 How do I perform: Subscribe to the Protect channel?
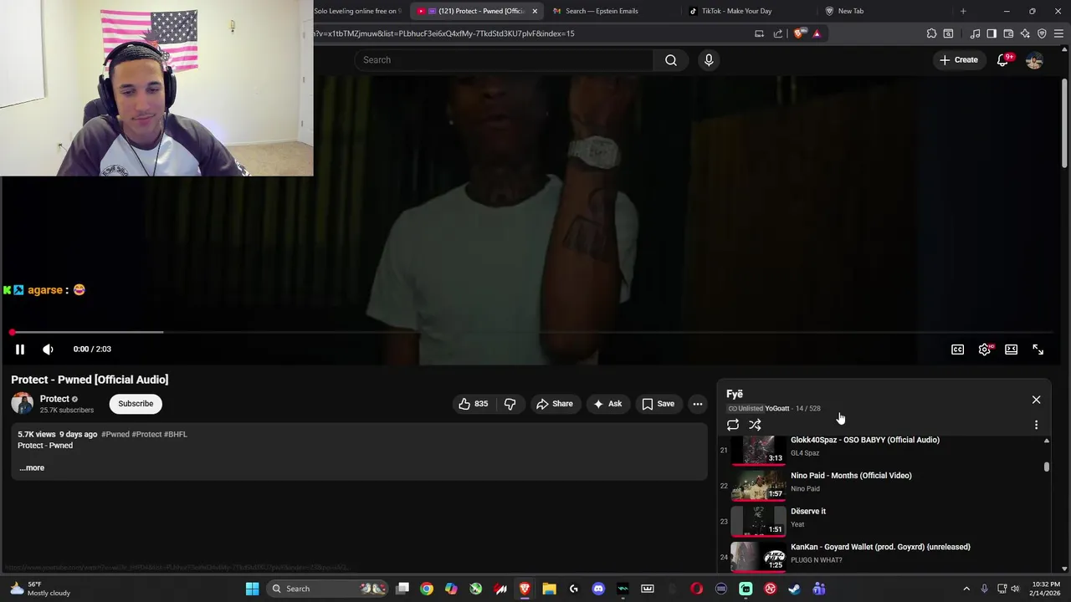pyautogui.click(x=136, y=404)
